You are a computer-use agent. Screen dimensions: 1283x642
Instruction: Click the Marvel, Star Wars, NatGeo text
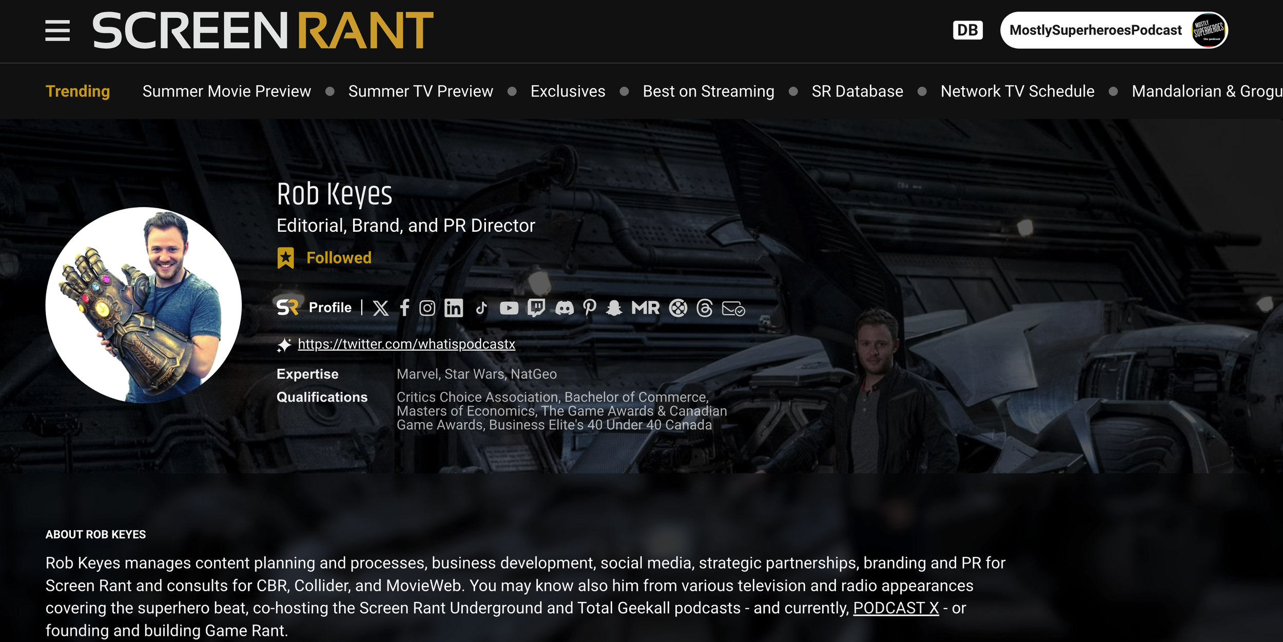tap(477, 374)
